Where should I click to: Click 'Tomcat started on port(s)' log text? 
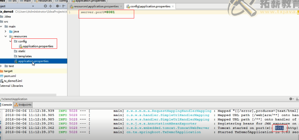tap(245, 128)
